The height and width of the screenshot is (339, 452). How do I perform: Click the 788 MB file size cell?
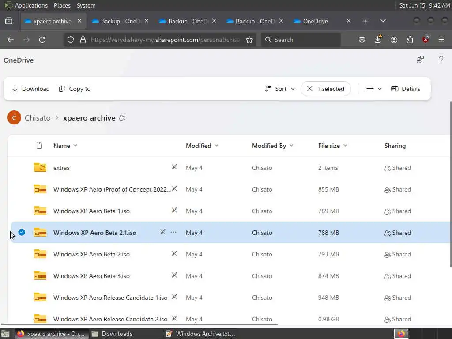(x=328, y=233)
